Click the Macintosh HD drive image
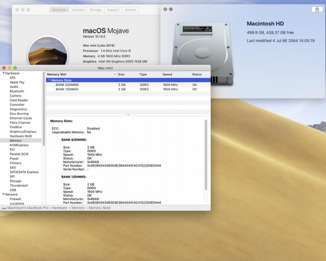Image resolution: width=326 pixels, height=261 pixels. [202, 54]
